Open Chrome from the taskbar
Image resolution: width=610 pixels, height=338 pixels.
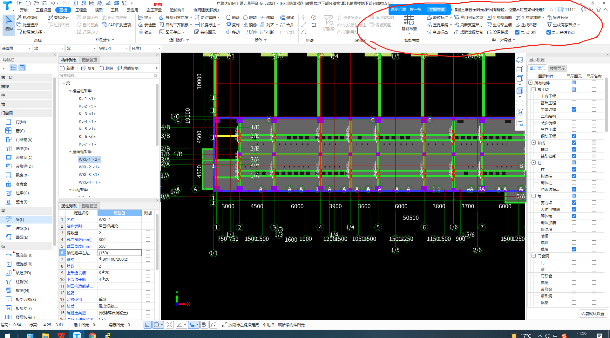coord(92,335)
